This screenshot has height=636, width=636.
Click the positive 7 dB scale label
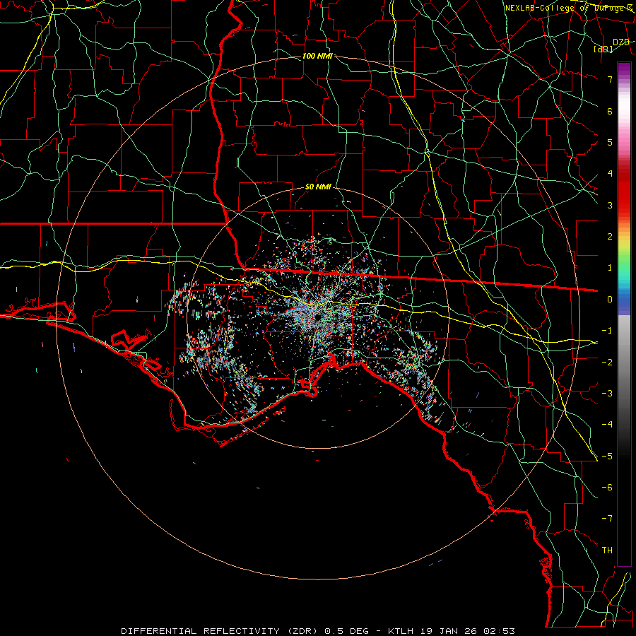coord(610,79)
